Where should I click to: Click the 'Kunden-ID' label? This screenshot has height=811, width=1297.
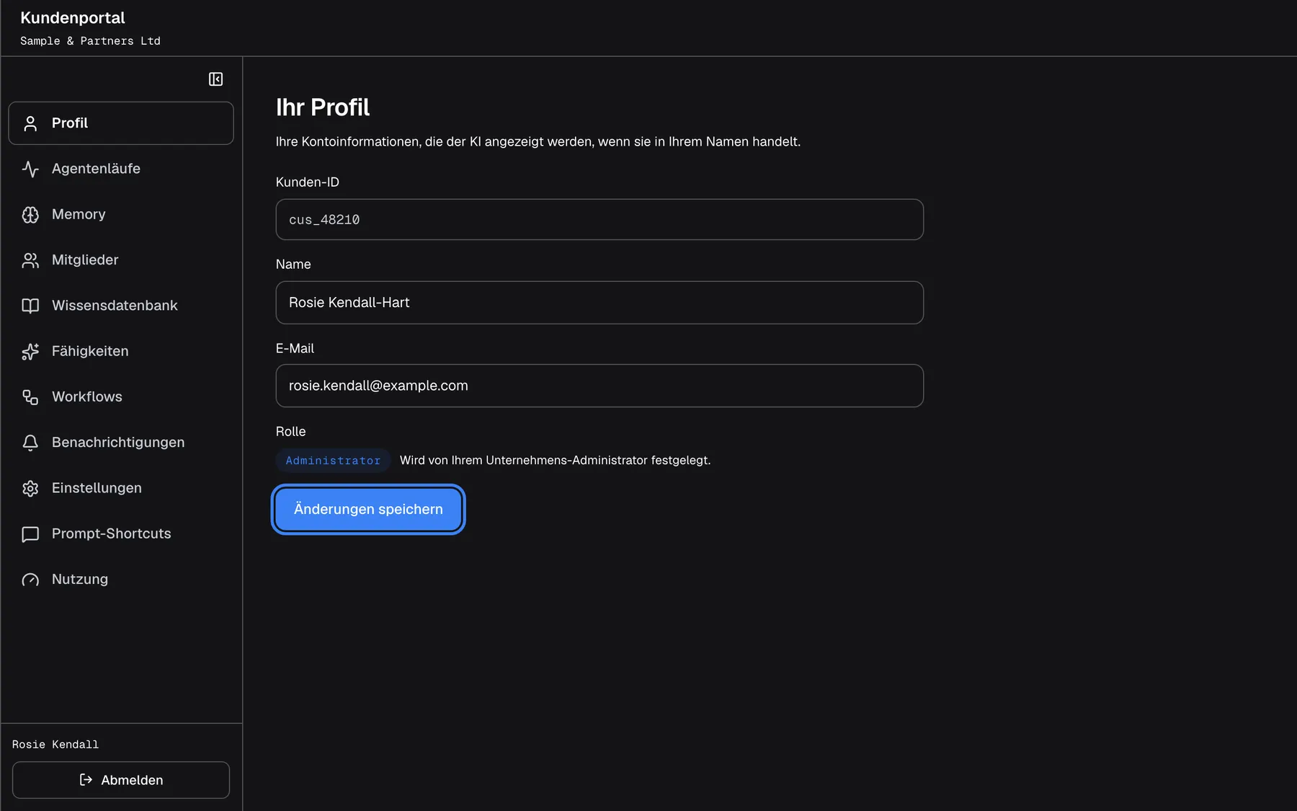click(308, 182)
